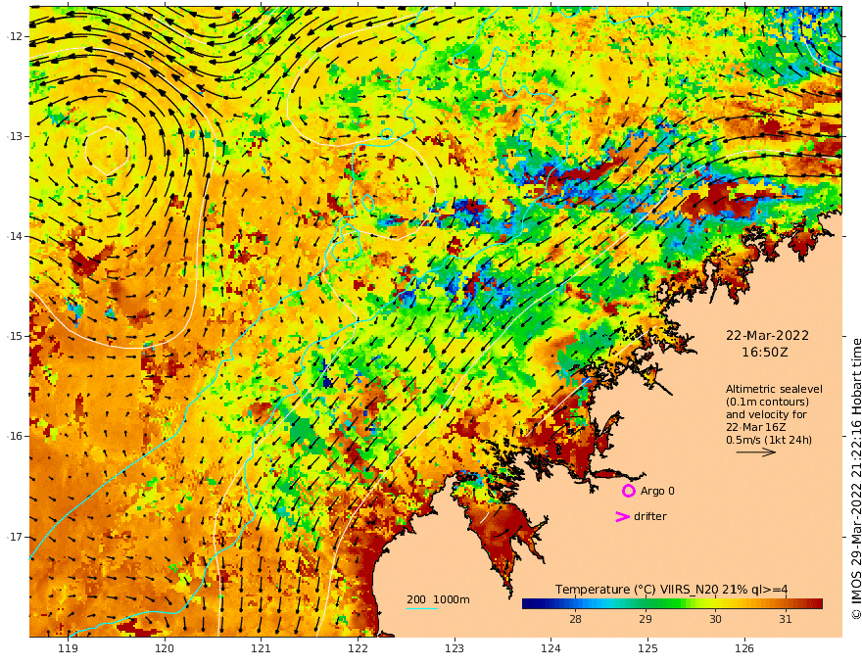Image resolution: width=862 pixels, height=666 pixels.
Task: Click the cyan 200m isobath legend line
Action: 421,608
